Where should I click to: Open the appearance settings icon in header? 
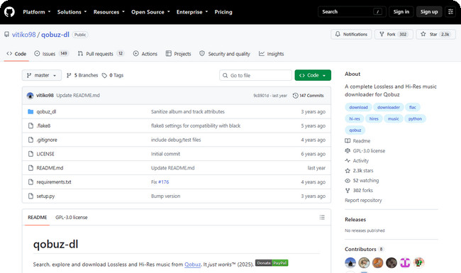450,12
